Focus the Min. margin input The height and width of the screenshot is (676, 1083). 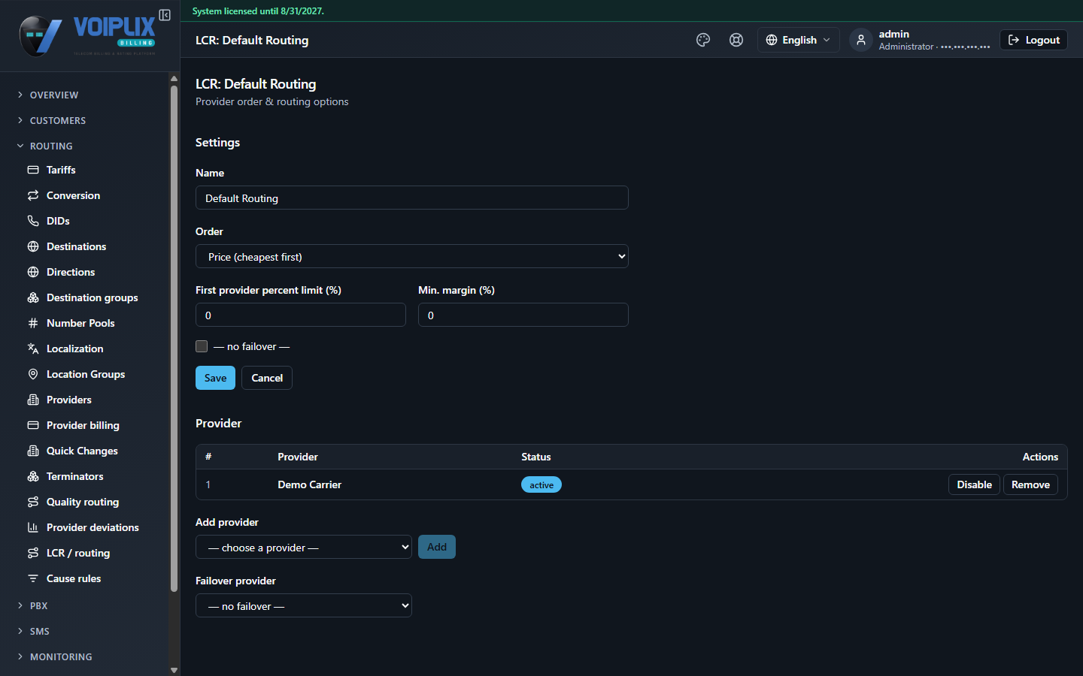523,315
